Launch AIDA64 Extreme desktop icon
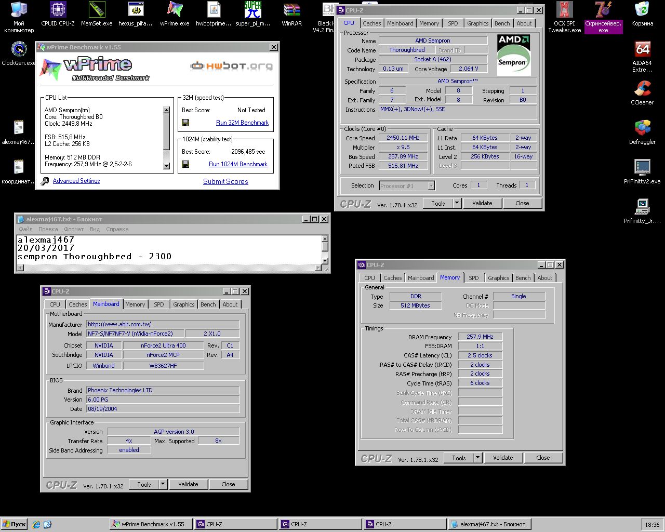665x532 pixels. tap(642, 57)
